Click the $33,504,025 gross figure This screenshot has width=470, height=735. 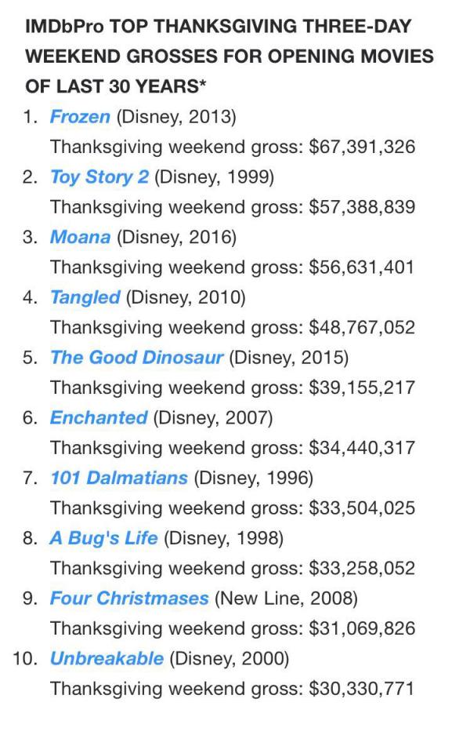(362, 508)
